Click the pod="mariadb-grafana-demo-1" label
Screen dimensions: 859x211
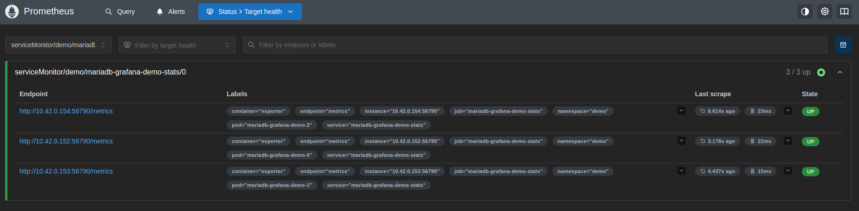click(272, 185)
